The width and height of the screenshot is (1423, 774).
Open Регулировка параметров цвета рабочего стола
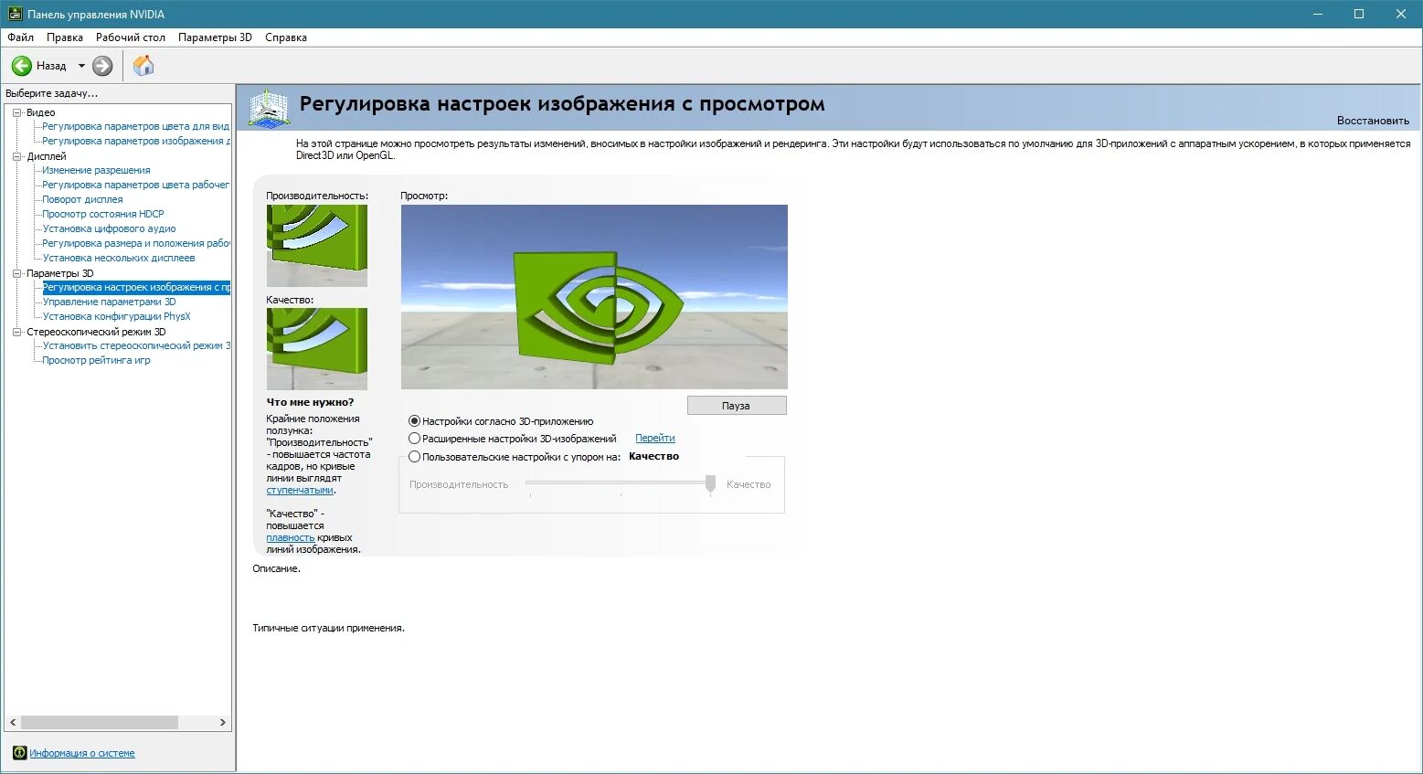pos(136,185)
